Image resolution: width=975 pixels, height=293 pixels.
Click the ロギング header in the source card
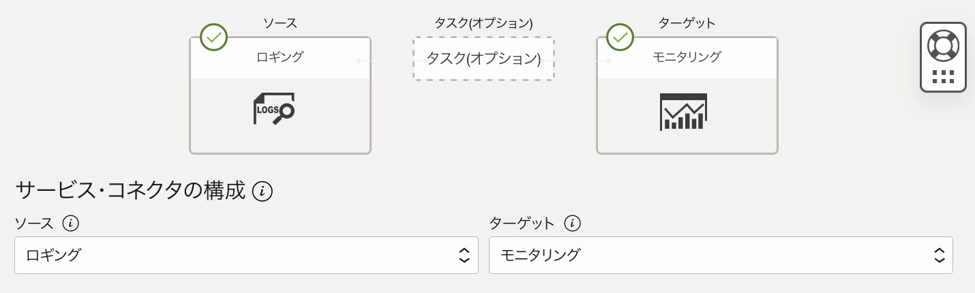click(x=280, y=57)
